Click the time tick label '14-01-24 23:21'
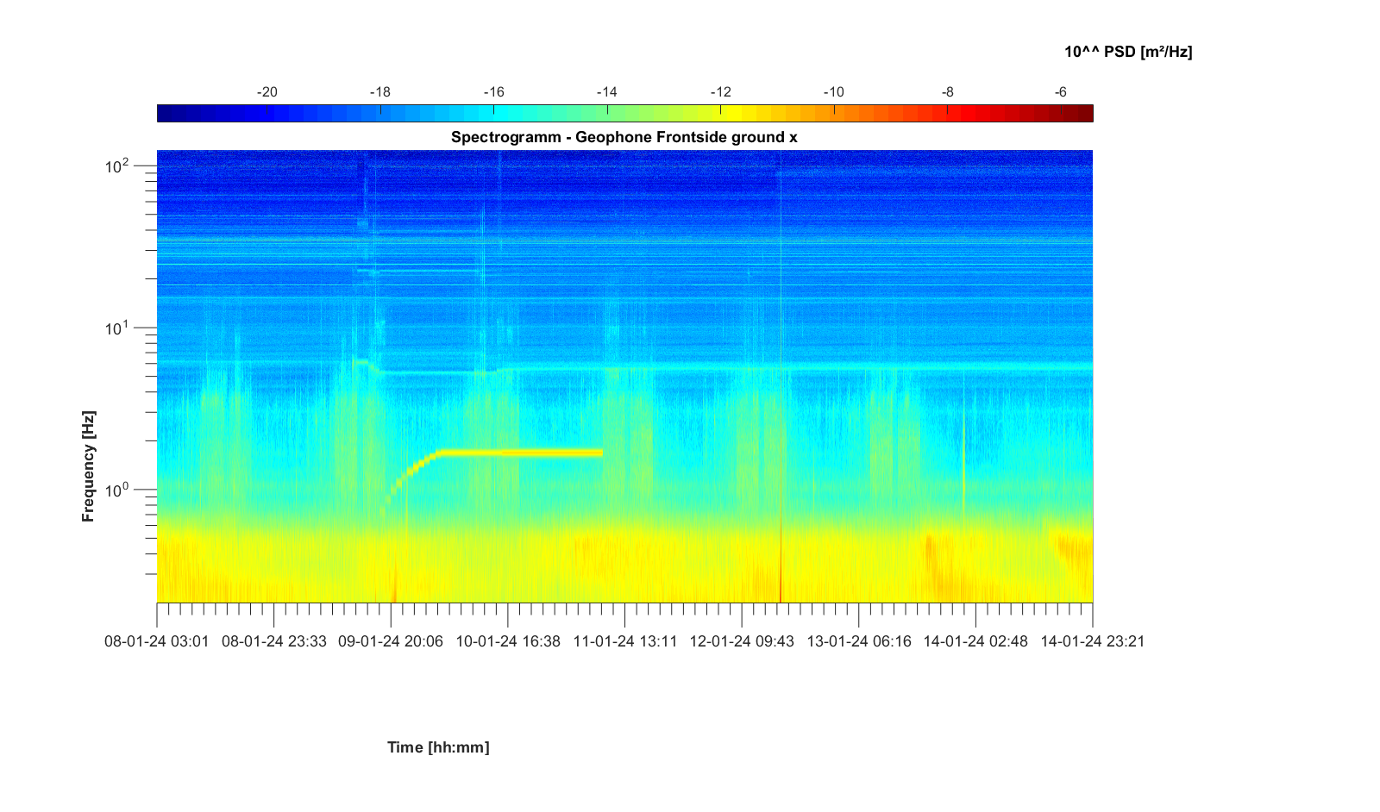This screenshot has width=1380, height=812. coord(1093,641)
